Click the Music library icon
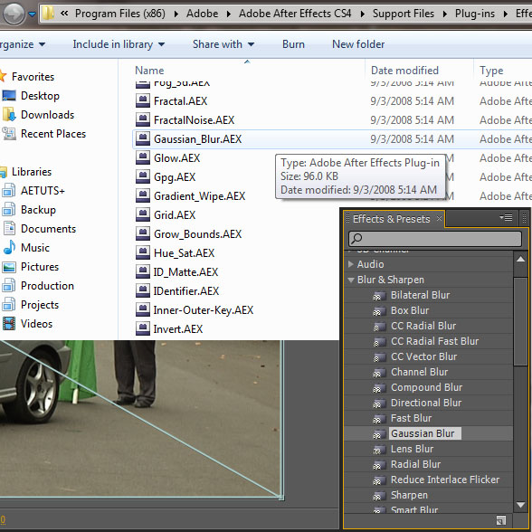Screen dimensions: 532x532 9,248
